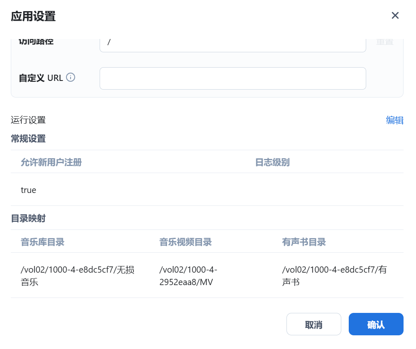The height and width of the screenshot is (349, 416).
Task: Click the 重置 button beside 访问路径
Action: click(x=384, y=41)
